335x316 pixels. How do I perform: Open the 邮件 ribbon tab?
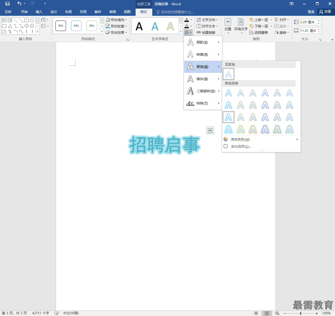point(98,12)
